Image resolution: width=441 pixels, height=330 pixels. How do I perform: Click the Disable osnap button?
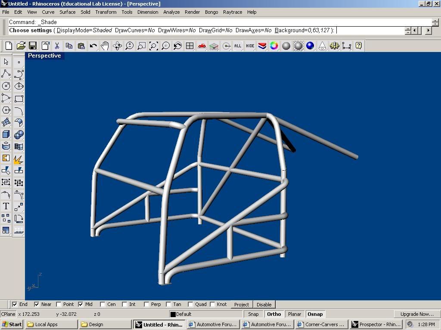[x=264, y=304]
